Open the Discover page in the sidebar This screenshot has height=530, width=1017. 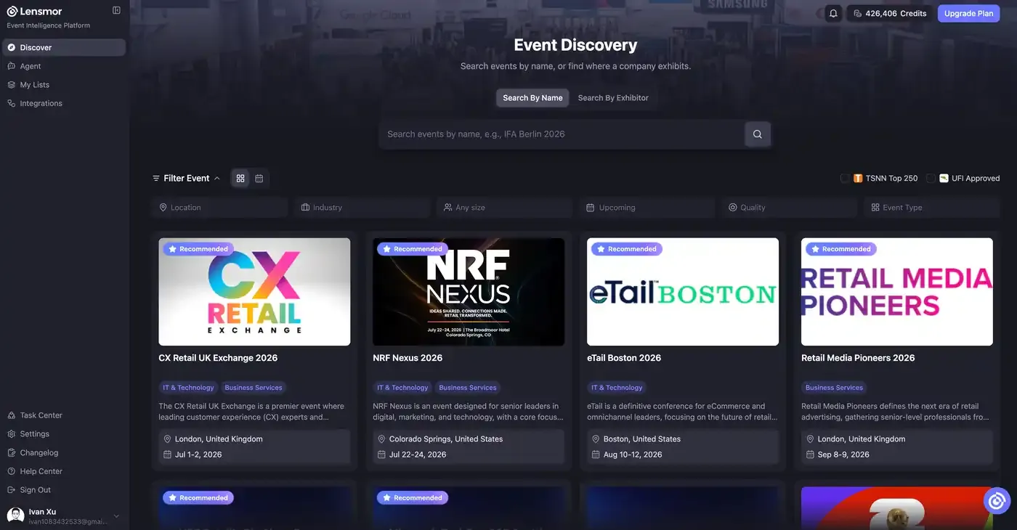coord(64,47)
